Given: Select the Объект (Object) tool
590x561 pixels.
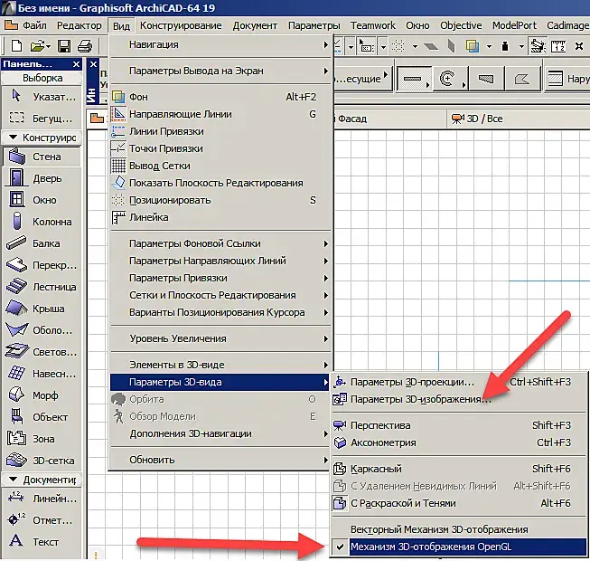Looking at the screenshot, I should click(x=42, y=417).
